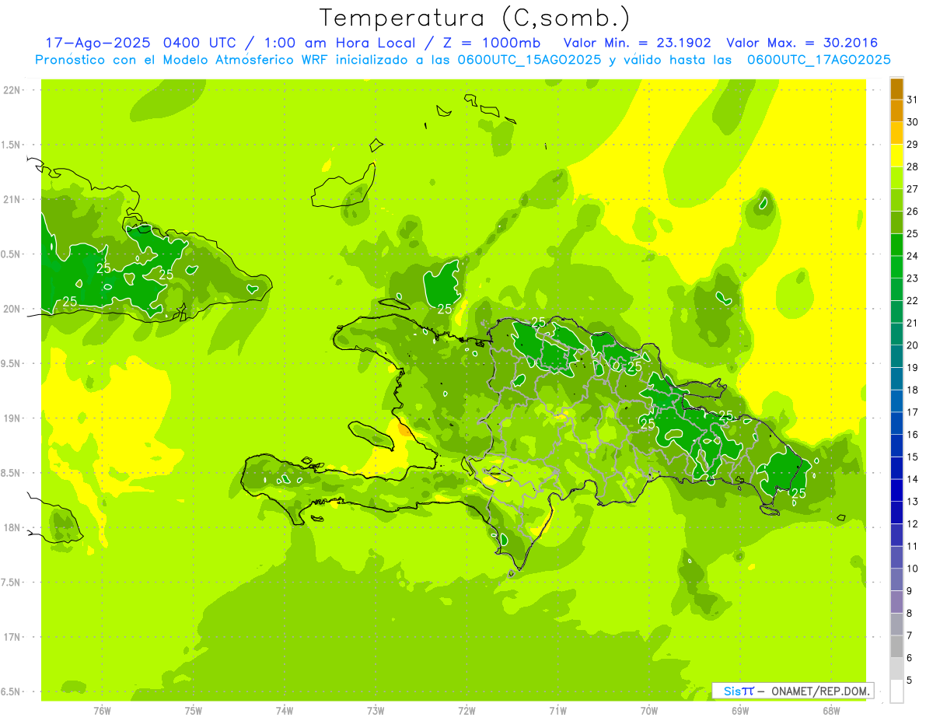Image resolution: width=933 pixels, height=721 pixels.
Task: Click the "69W" longitude label
Action: pyautogui.click(x=739, y=710)
